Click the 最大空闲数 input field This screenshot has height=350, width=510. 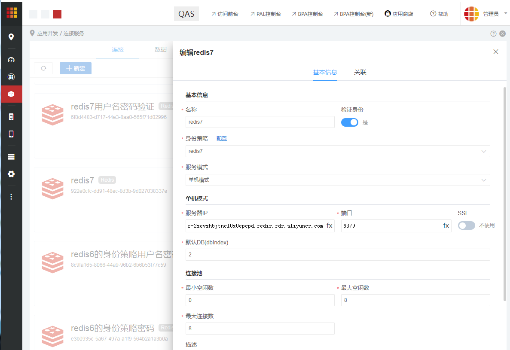pos(415,300)
